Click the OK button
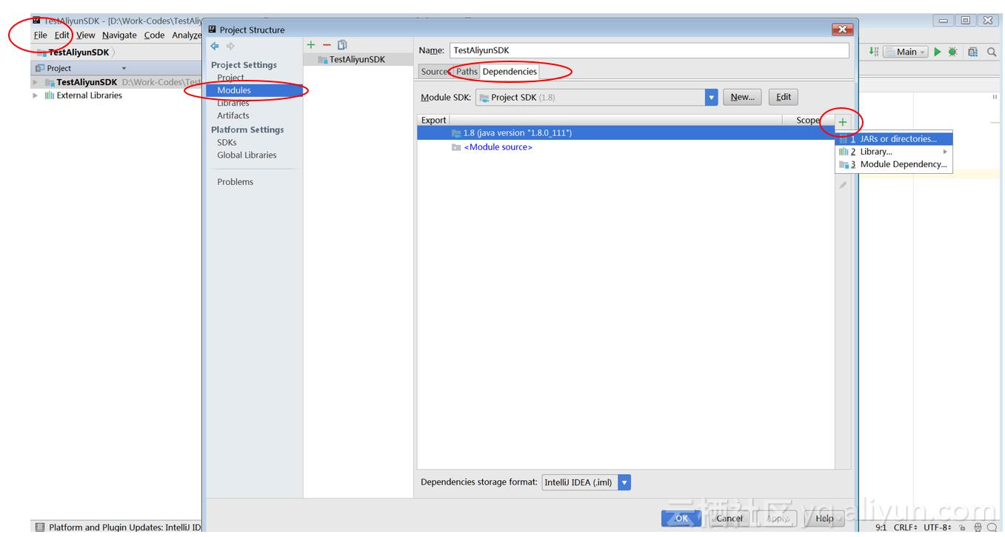 (x=681, y=519)
